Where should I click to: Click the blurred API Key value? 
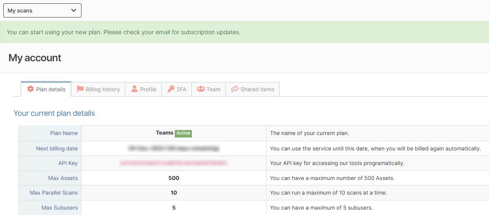click(x=174, y=163)
